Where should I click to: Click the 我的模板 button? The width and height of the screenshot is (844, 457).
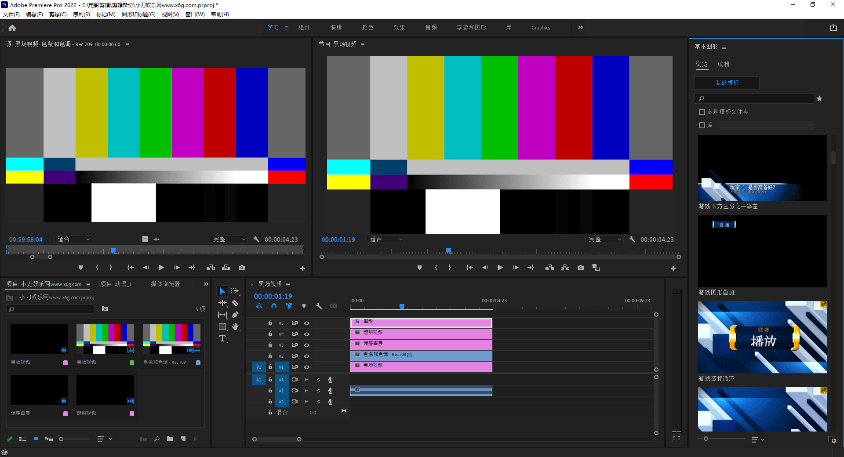(727, 83)
